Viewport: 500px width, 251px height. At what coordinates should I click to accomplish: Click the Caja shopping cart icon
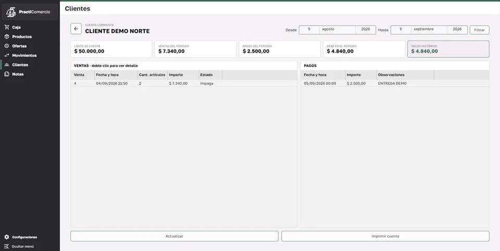[7, 27]
